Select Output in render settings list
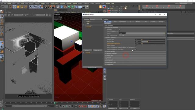 [x=88, y=22]
